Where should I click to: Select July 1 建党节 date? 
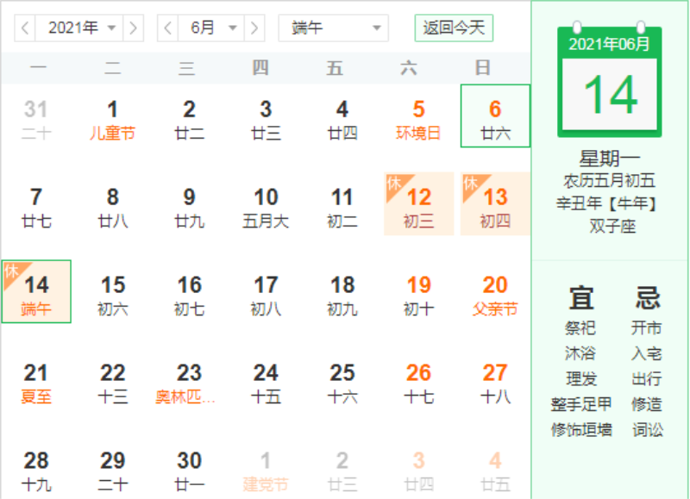click(266, 468)
